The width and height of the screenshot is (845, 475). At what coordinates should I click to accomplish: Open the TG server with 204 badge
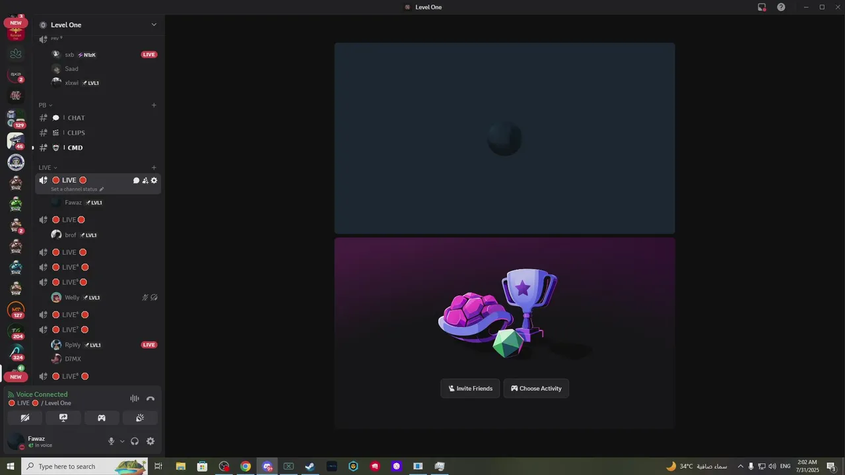coord(16,331)
